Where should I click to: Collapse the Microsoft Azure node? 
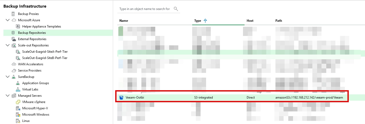[7, 20]
